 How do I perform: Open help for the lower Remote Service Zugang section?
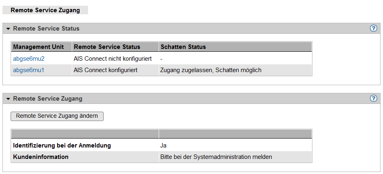point(373,99)
